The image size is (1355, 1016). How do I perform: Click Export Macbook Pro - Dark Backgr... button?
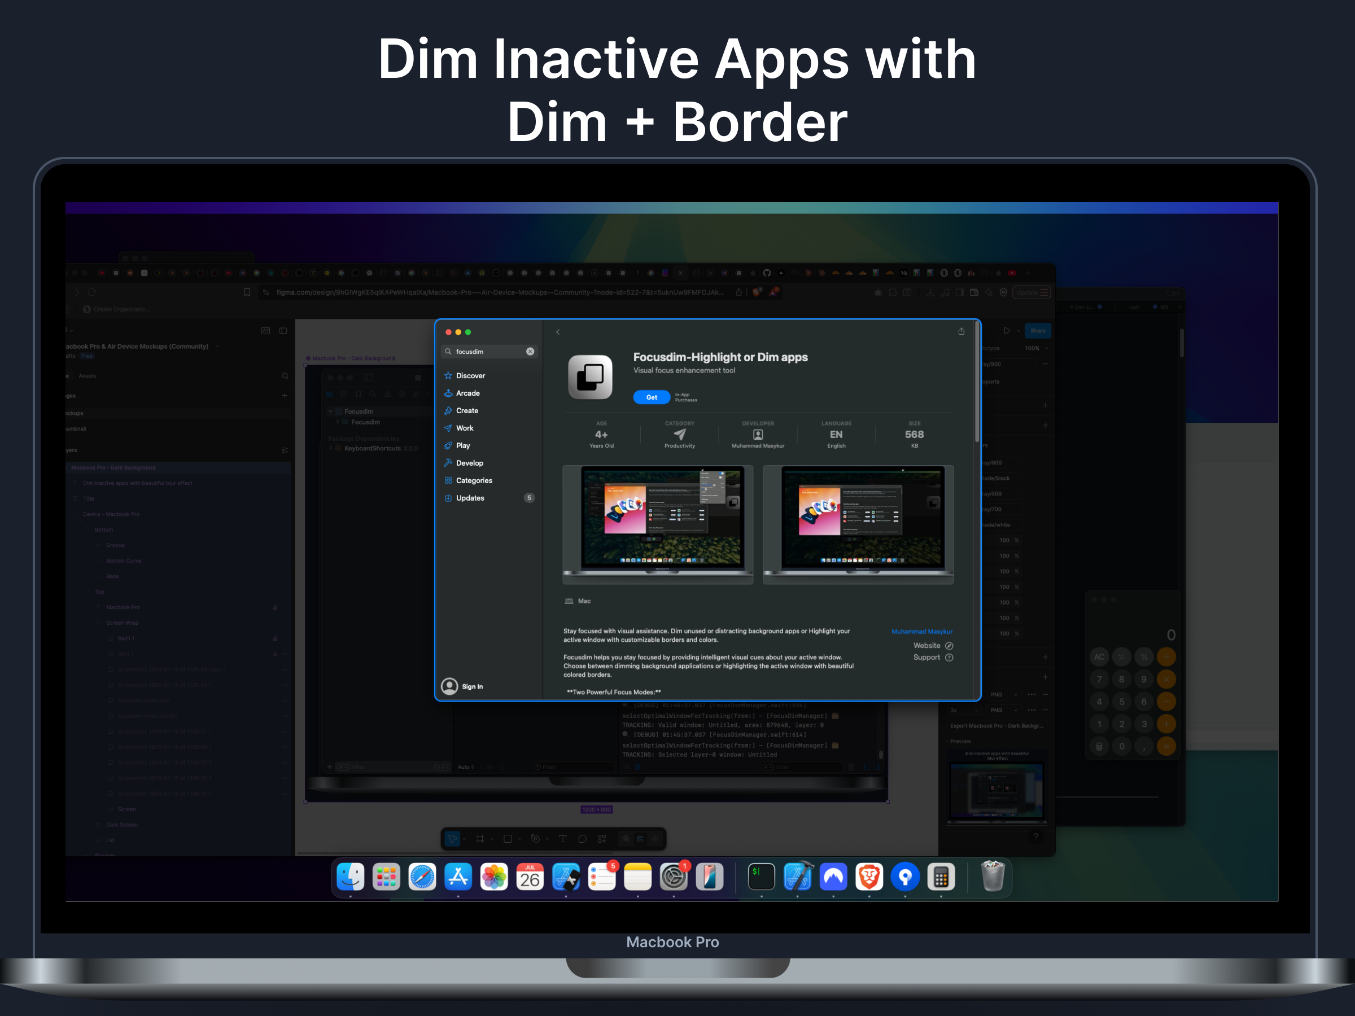point(996,726)
